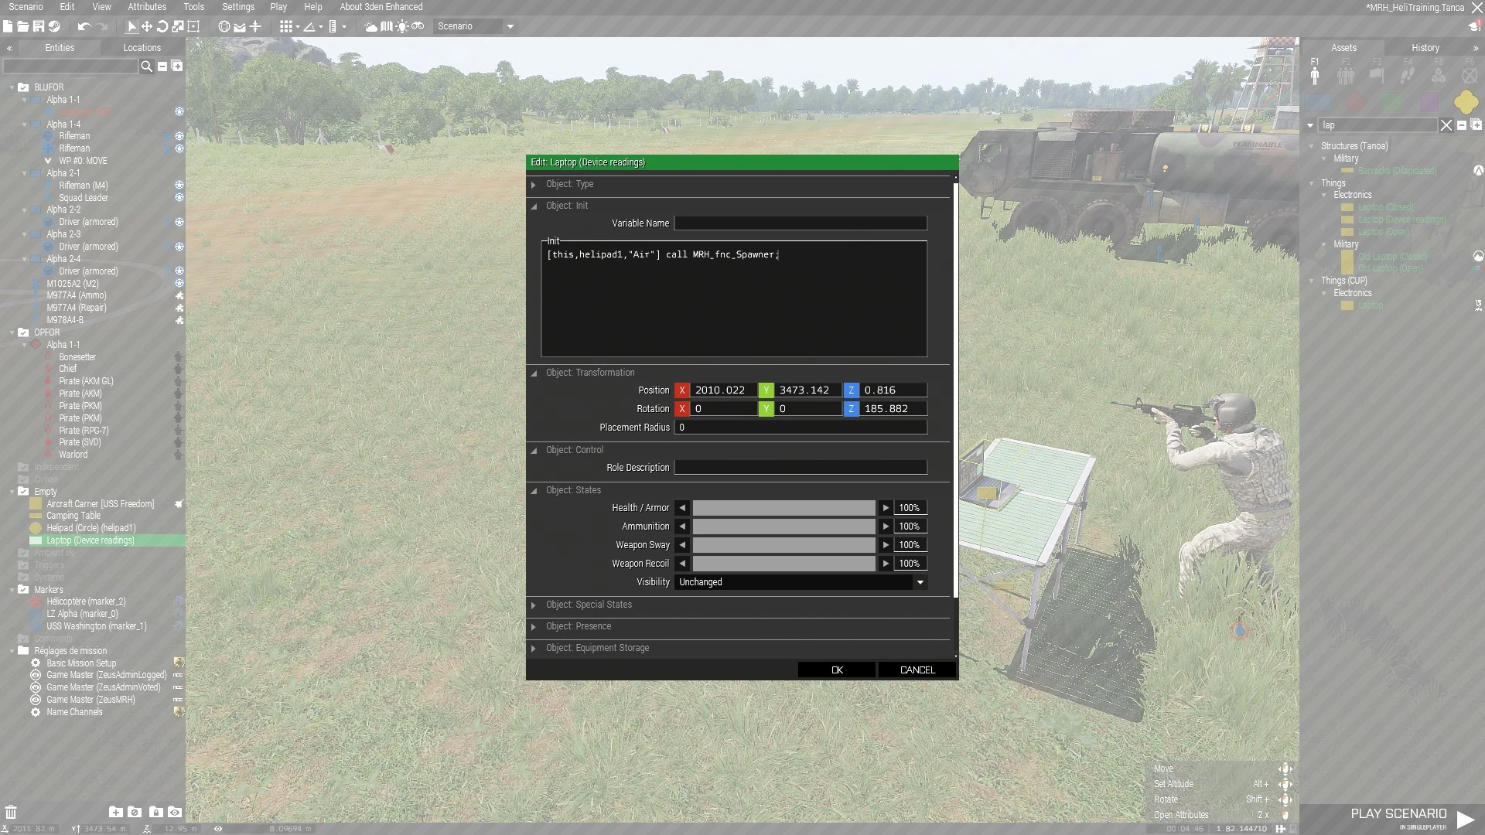1485x835 pixels.
Task: Click the Variable Name input field
Action: [x=801, y=223]
